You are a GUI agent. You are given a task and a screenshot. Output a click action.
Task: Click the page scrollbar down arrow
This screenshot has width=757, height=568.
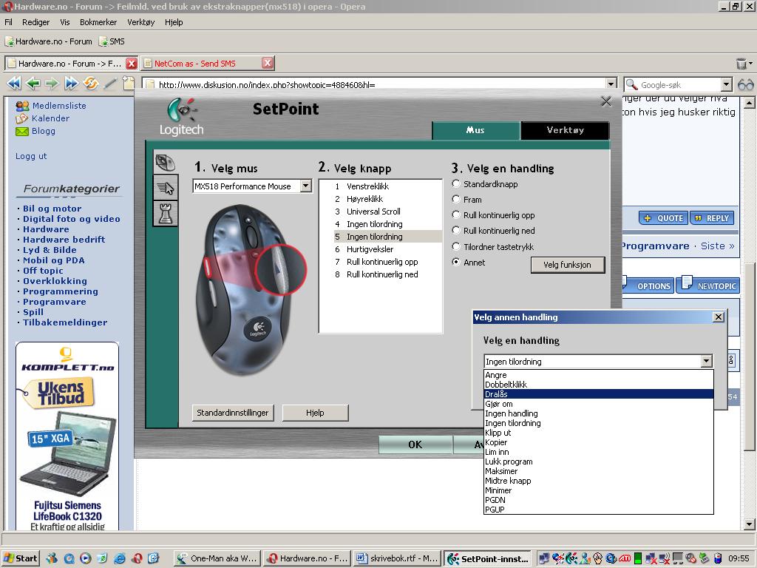coord(749,524)
